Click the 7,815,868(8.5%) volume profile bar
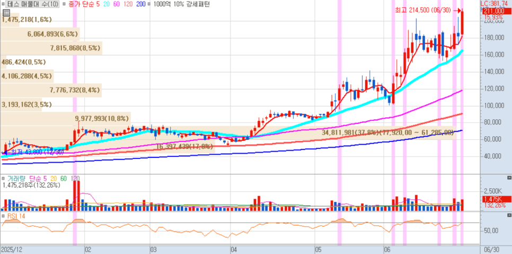 51,48
